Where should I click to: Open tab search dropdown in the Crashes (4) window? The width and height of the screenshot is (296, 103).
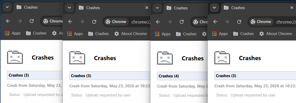[157, 8]
